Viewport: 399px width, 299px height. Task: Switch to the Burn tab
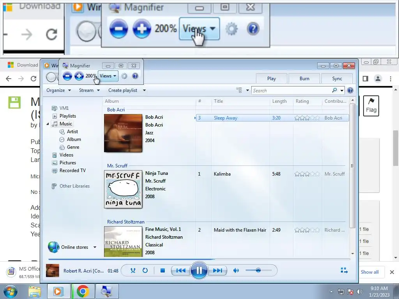pyautogui.click(x=304, y=79)
